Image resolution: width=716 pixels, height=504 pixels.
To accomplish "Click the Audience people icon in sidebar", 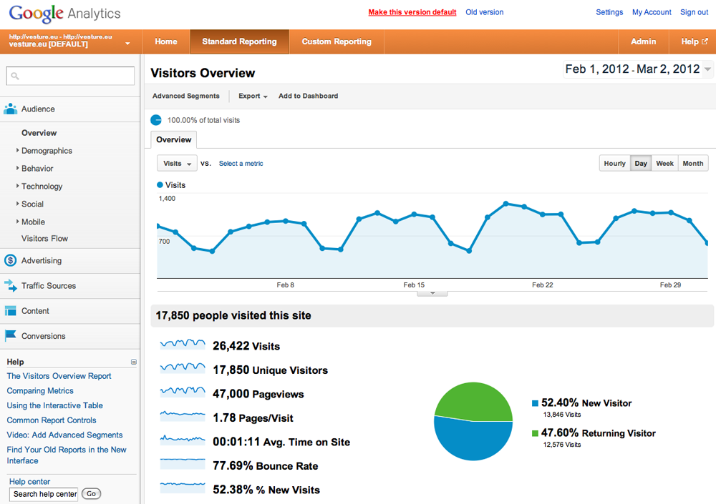I will pos(10,109).
